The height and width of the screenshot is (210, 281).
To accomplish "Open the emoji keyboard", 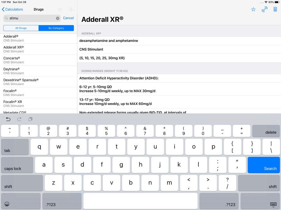I will point(21,201).
